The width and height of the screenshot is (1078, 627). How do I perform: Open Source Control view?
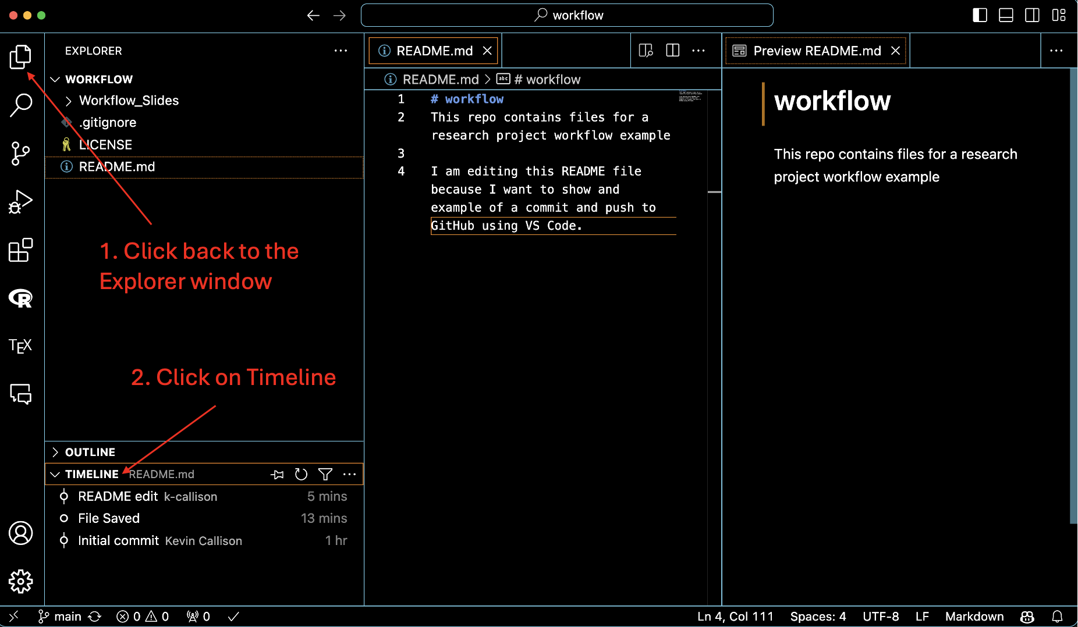(x=21, y=154)
